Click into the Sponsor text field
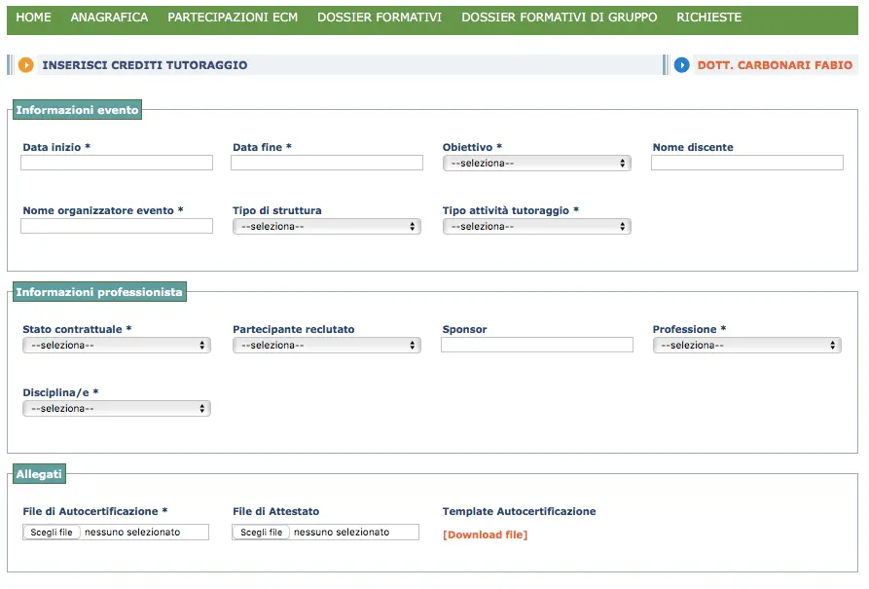This screenshot has height=589, width=869. [537, 345]
